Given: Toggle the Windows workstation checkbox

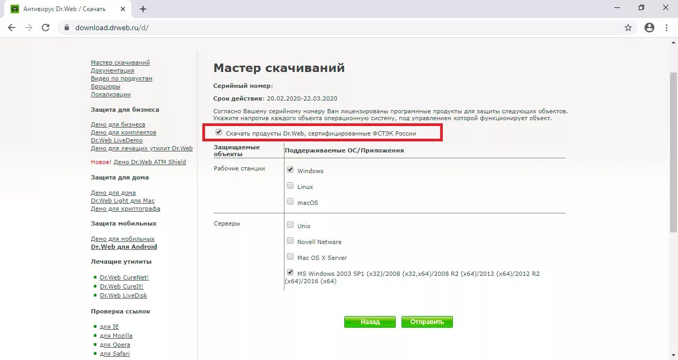Looking at the screenshot, I should click(x=290, y=170).
